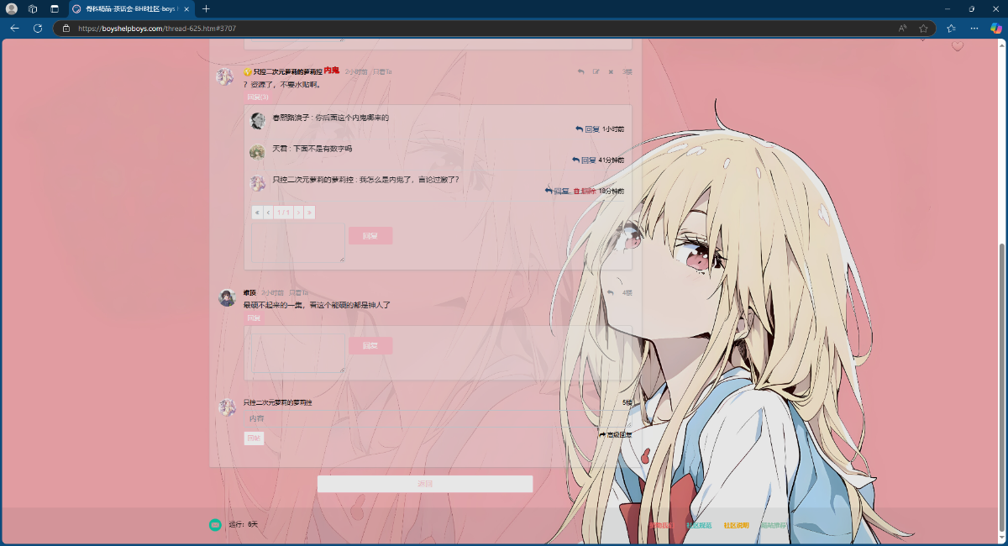The width and height of the screenshot is (1008, 546).
Task: Expand the 回复(3) replies on 3楼
Action: click(257, 97)
